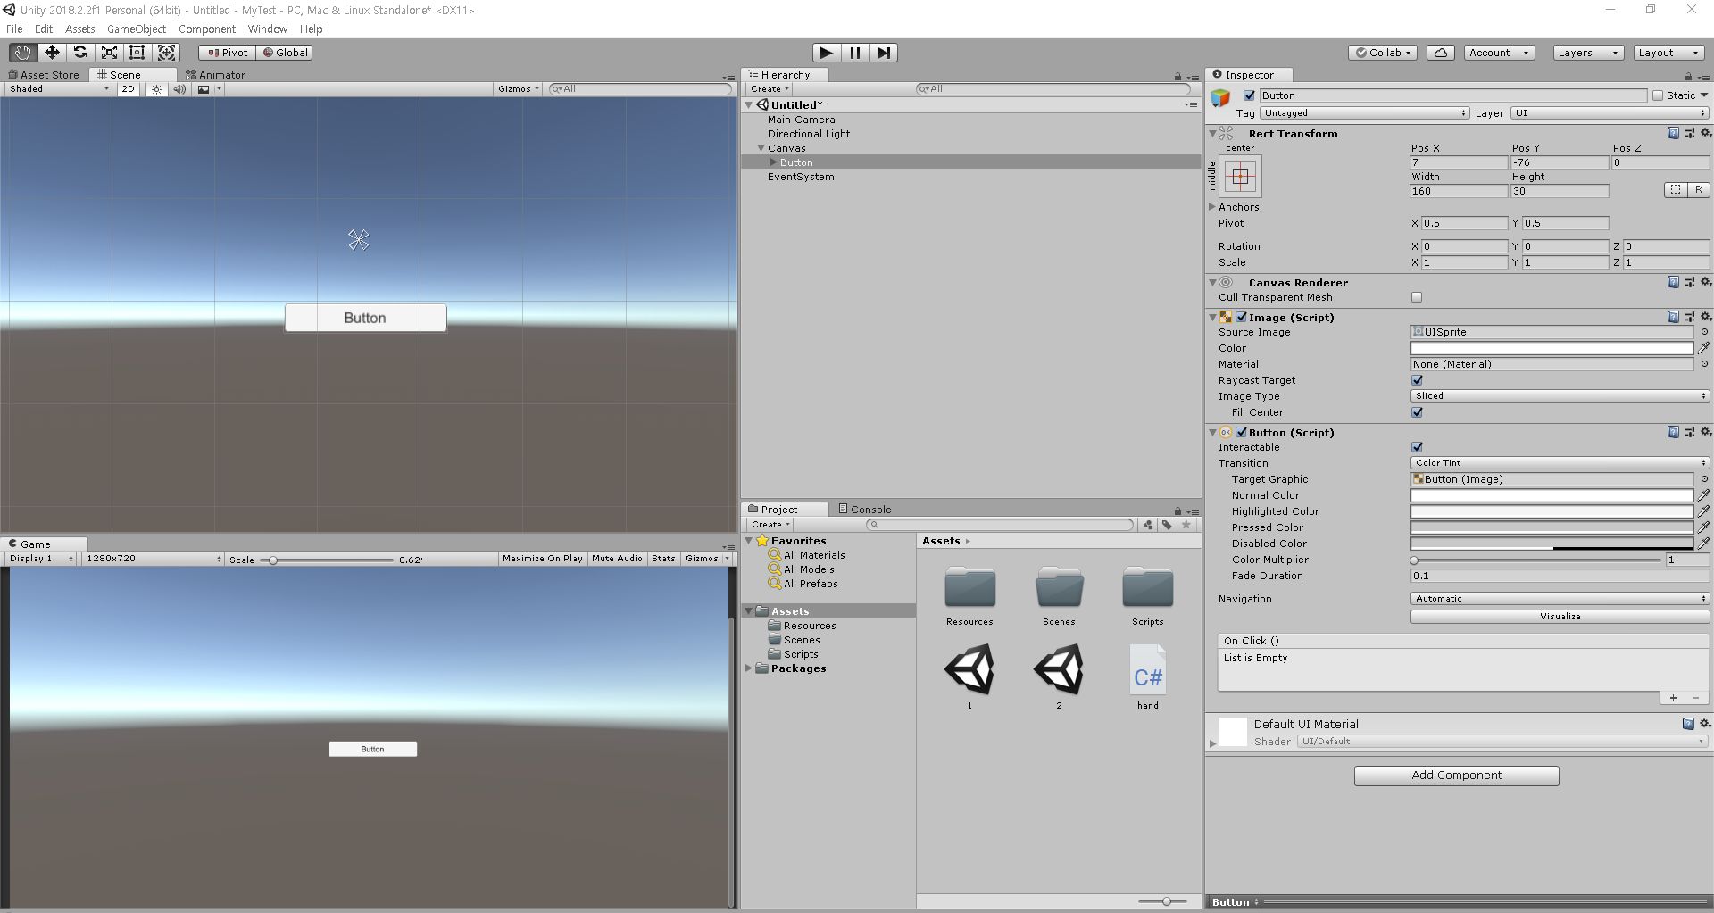The height and width of the screenshot is (913, 1714).
Task: Disable the Button script component
Action: (x=1241, y=432)
